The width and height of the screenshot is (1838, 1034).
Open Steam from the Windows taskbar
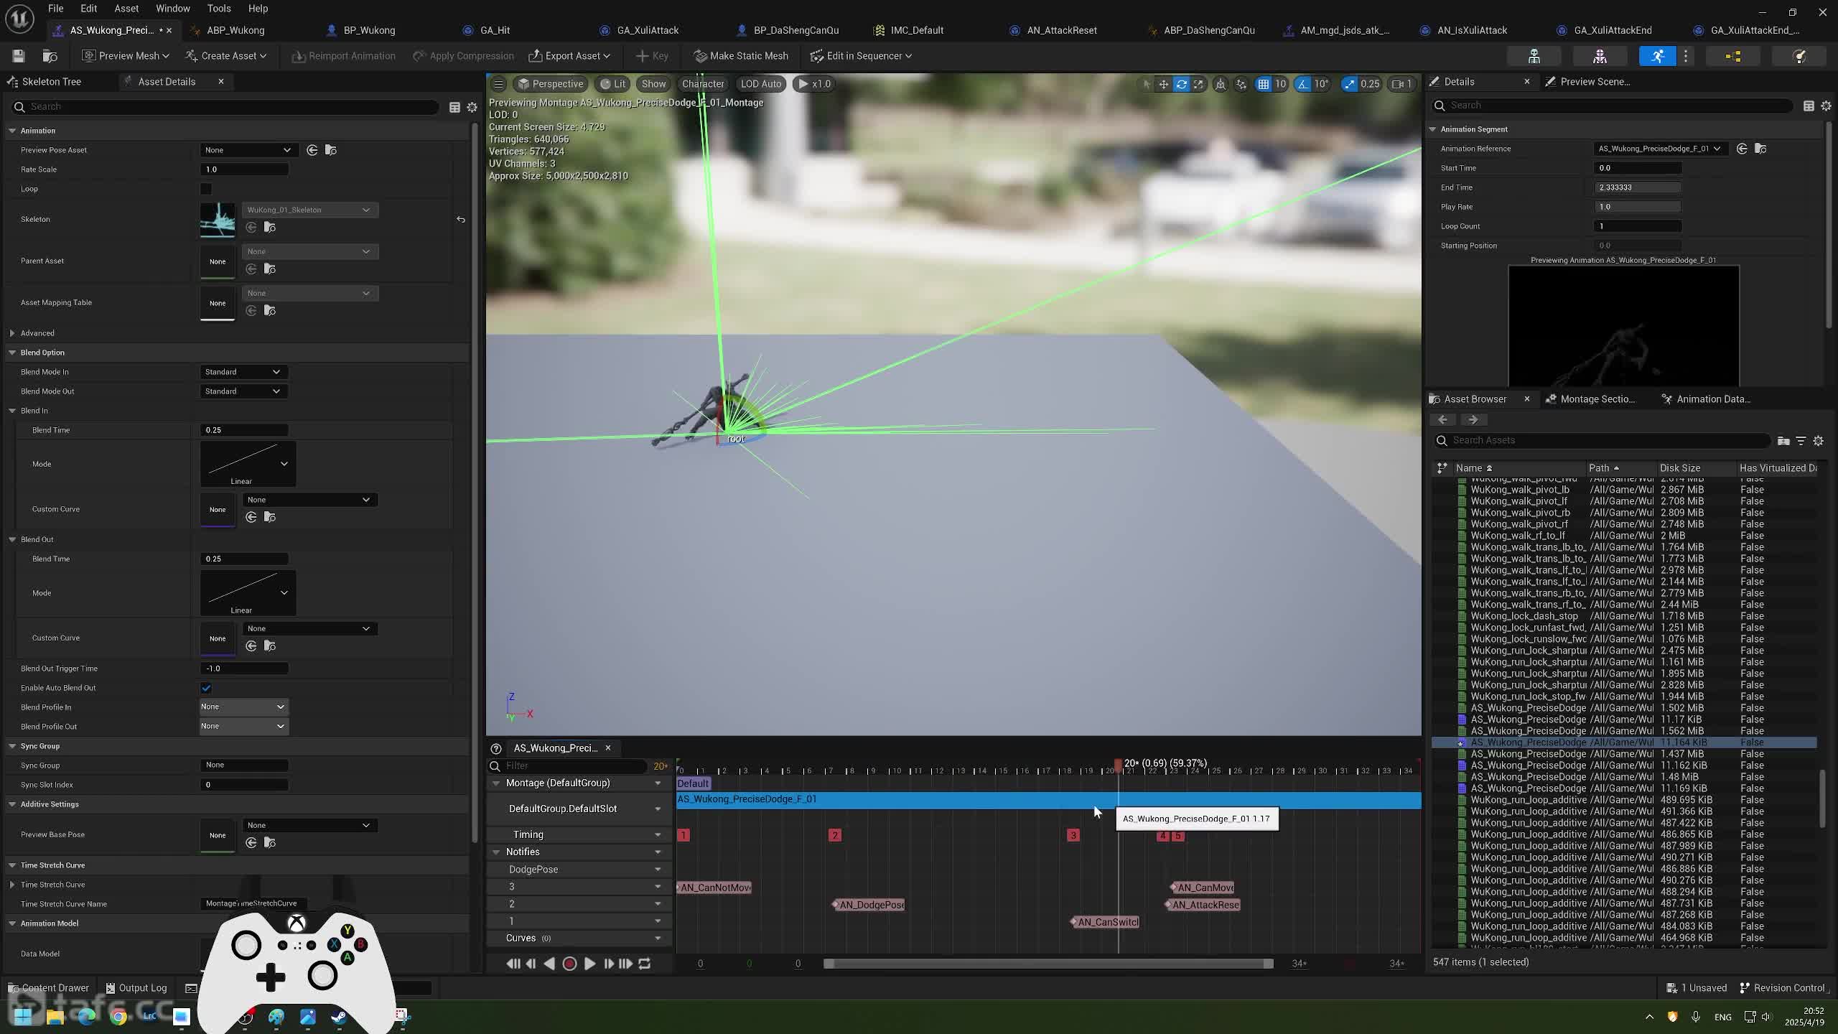(x=339, y=1016)
